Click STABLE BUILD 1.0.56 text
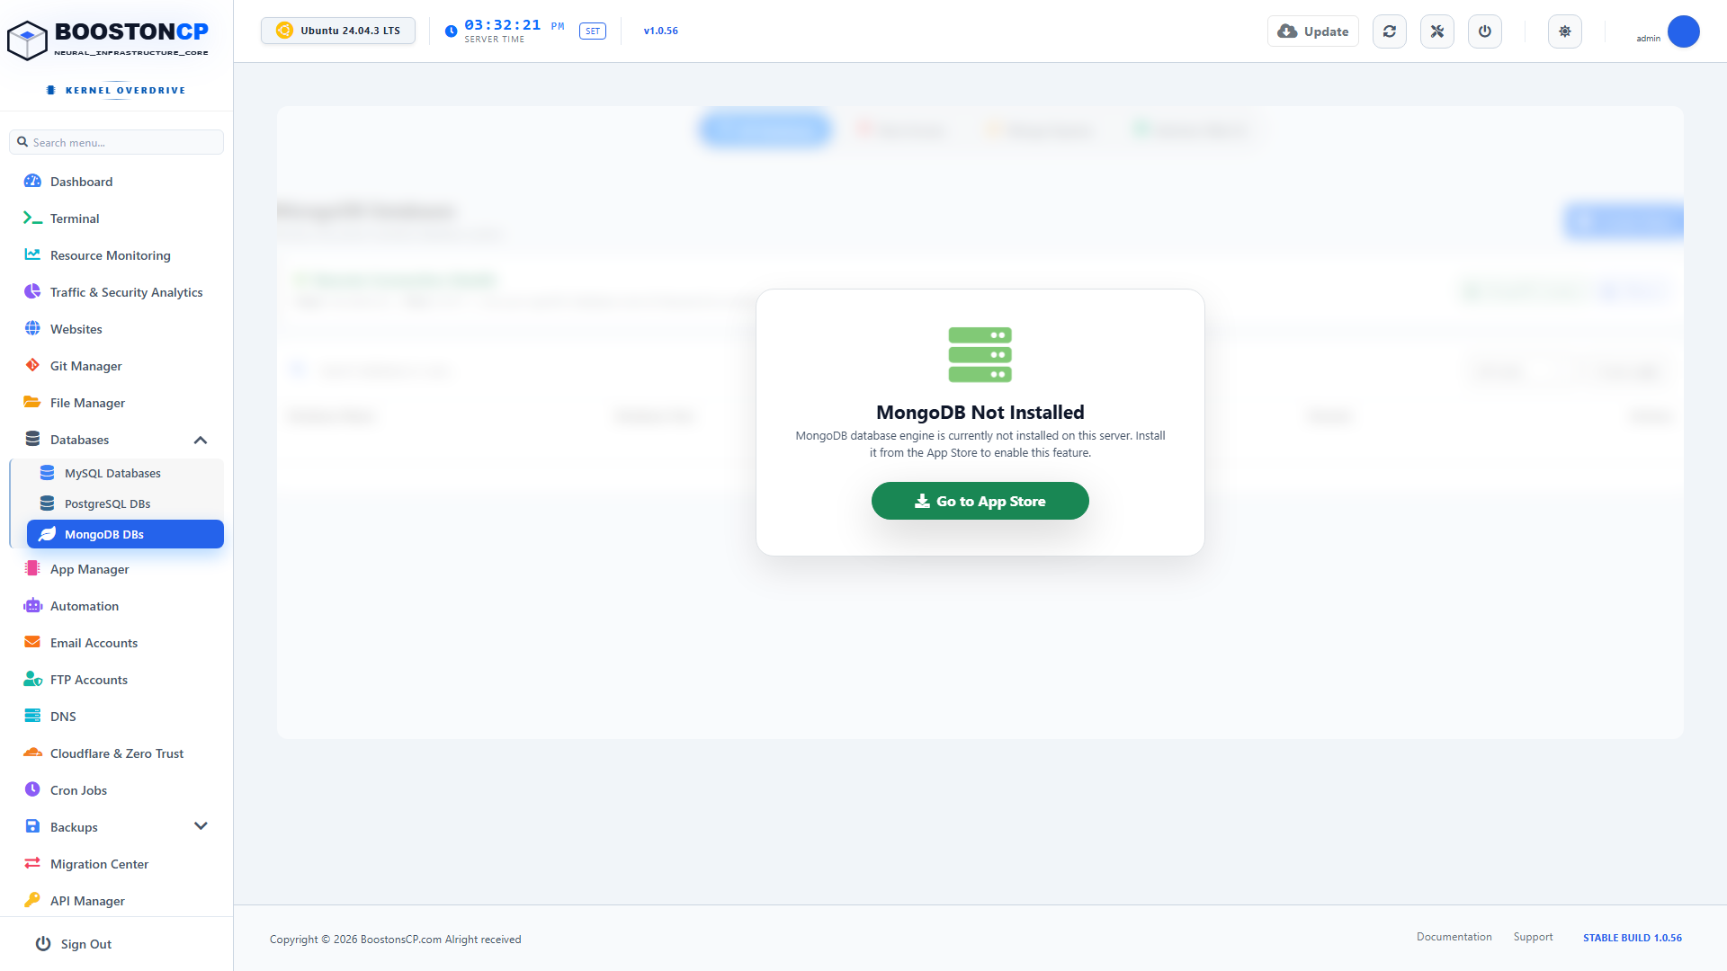 pyautogui.click(x=1633, y=938)
